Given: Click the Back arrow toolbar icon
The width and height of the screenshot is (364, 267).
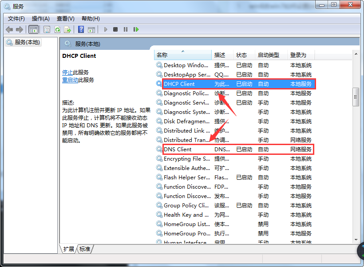Looking at the screenshot, I should point(9,29).
